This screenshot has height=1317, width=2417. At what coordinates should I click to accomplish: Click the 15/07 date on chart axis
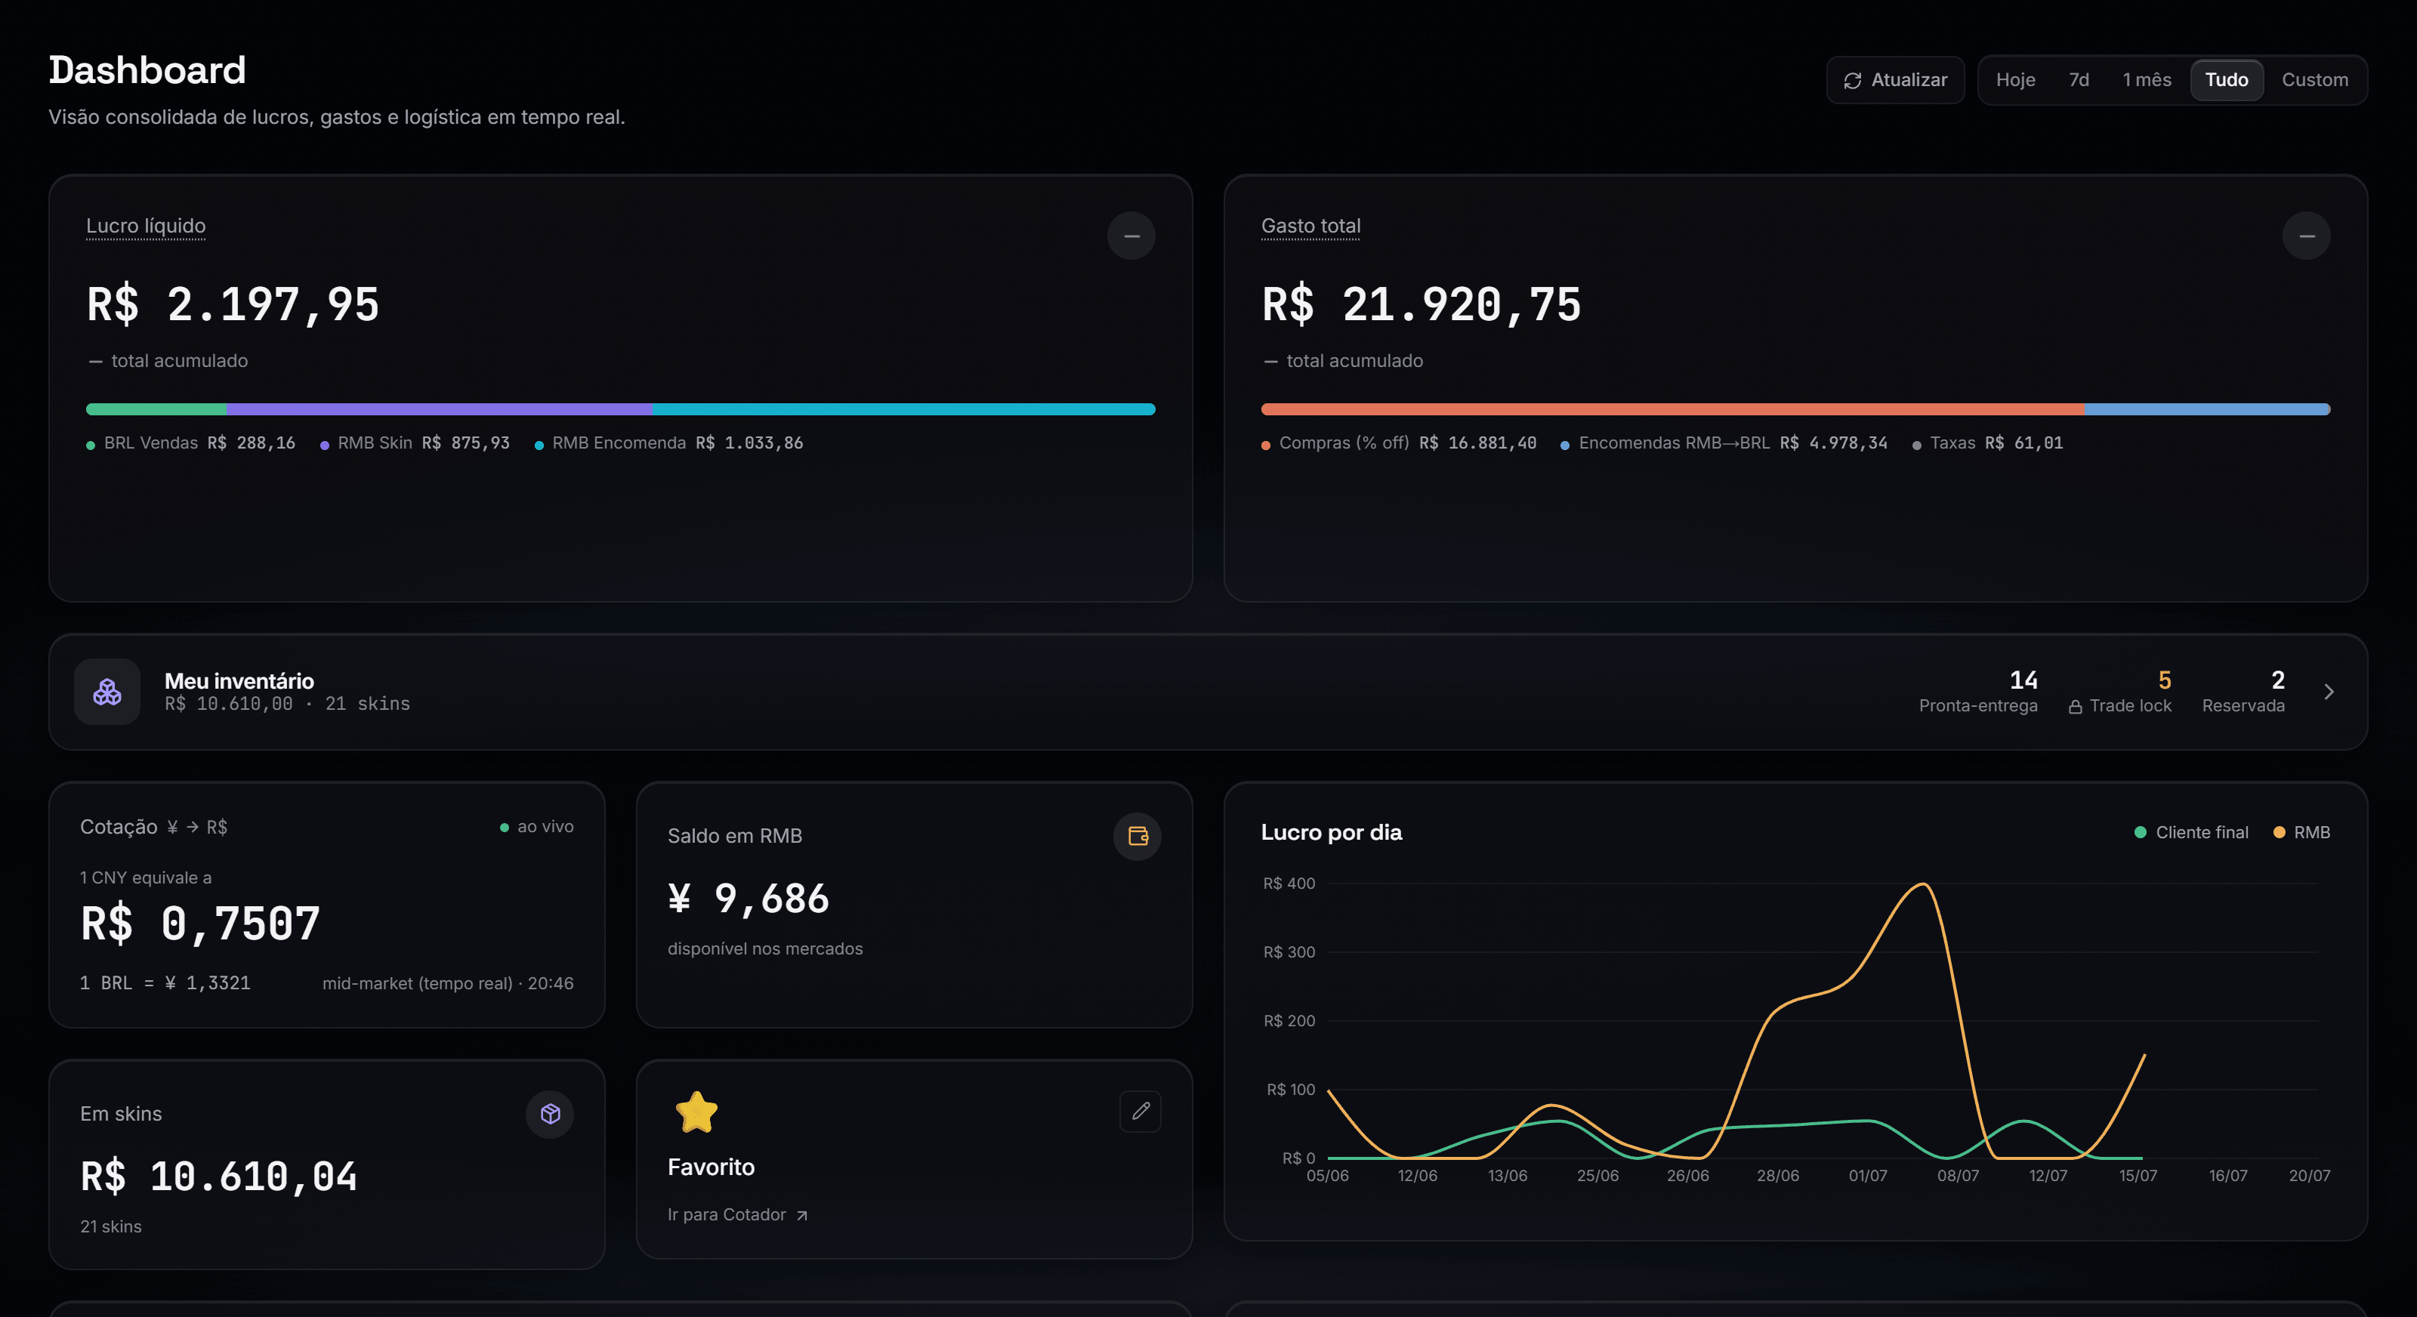point(2138,1177)
